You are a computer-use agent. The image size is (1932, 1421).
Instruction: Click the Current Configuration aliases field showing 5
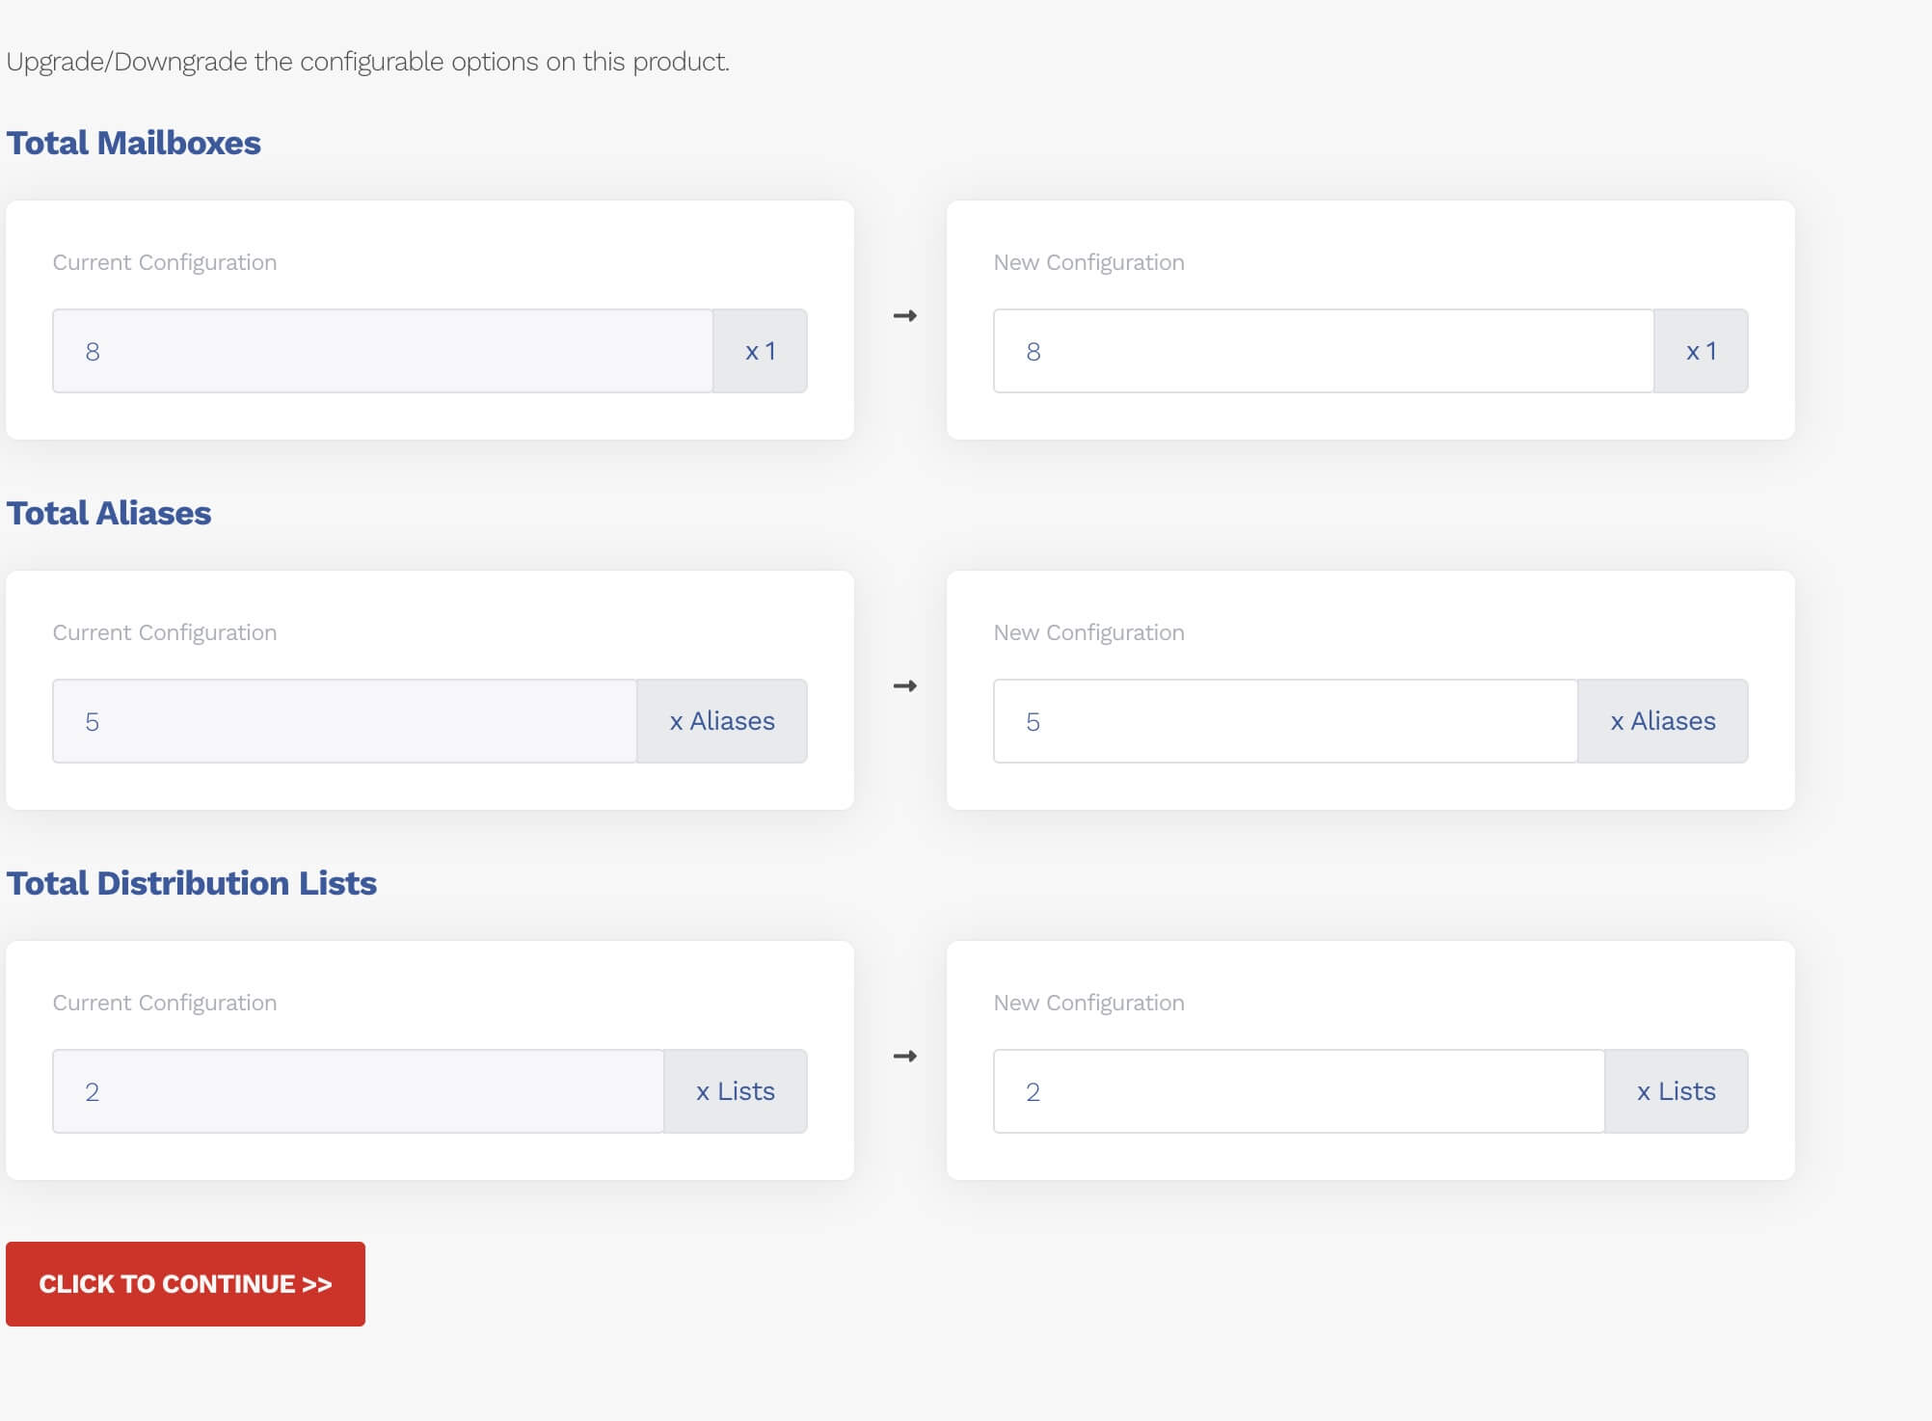click(x=344, y=721)
